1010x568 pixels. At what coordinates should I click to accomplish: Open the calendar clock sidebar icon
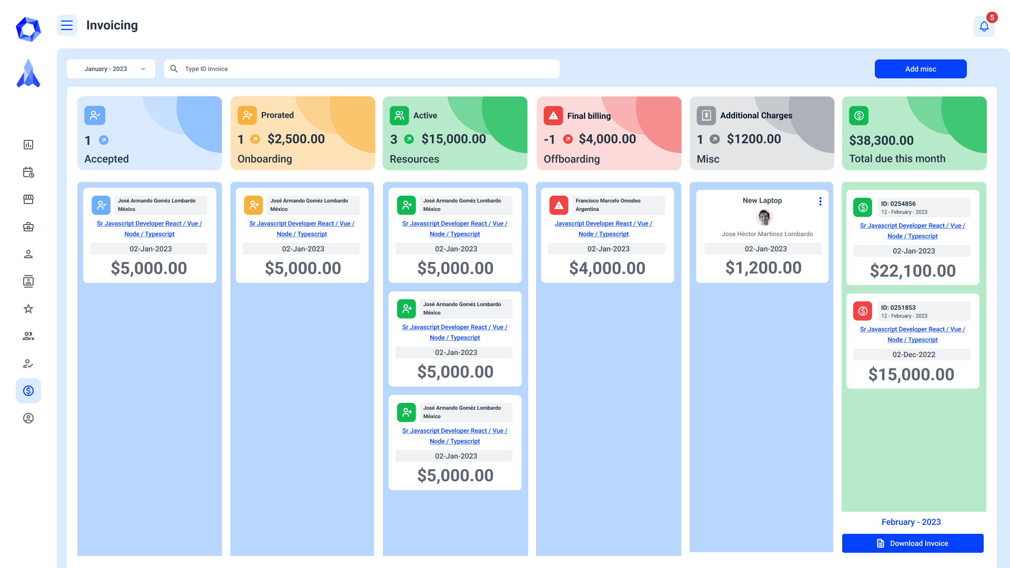[x=28, y=172]
